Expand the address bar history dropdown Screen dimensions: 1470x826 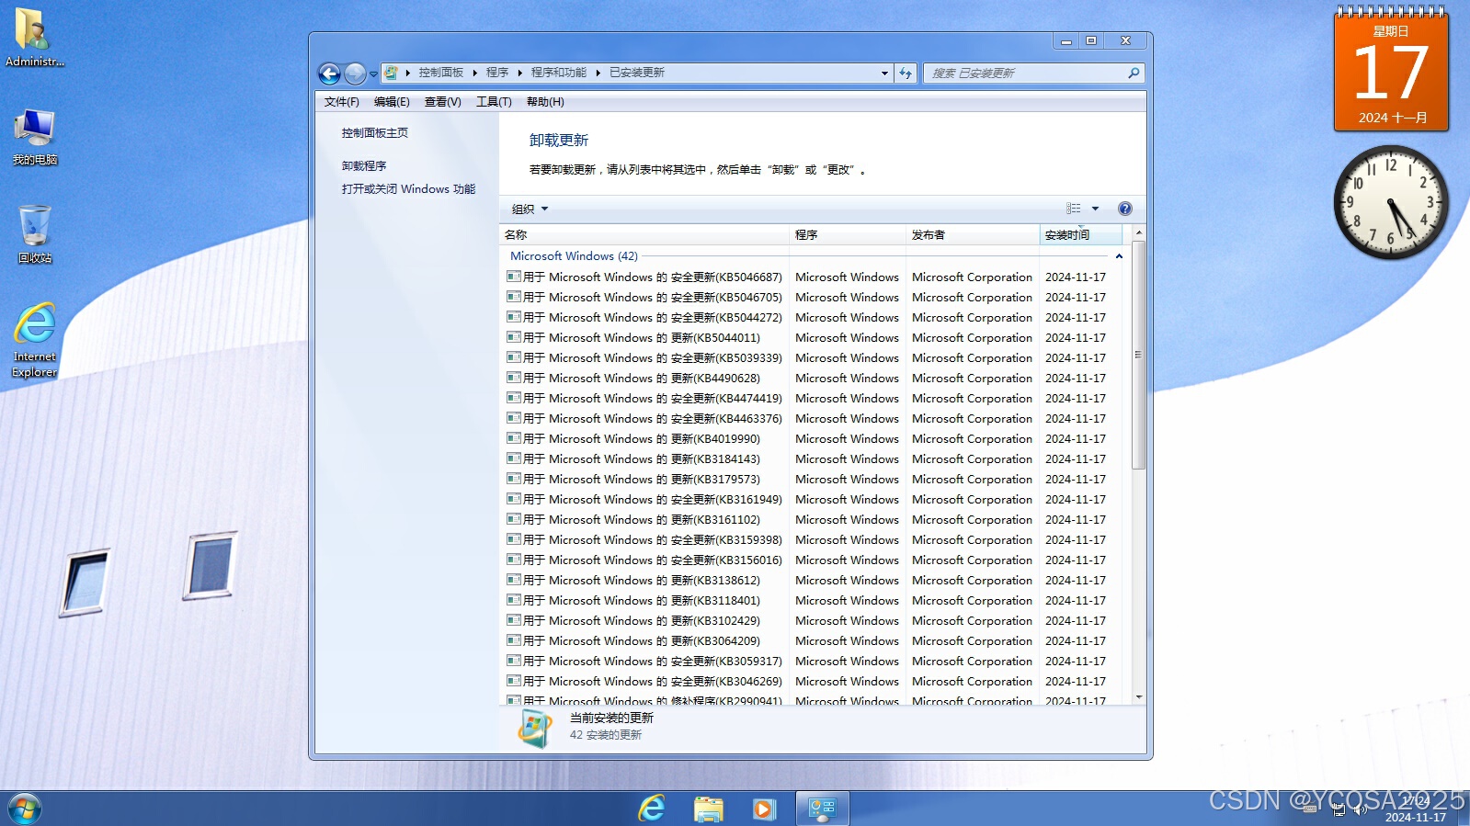click(884, 73)
